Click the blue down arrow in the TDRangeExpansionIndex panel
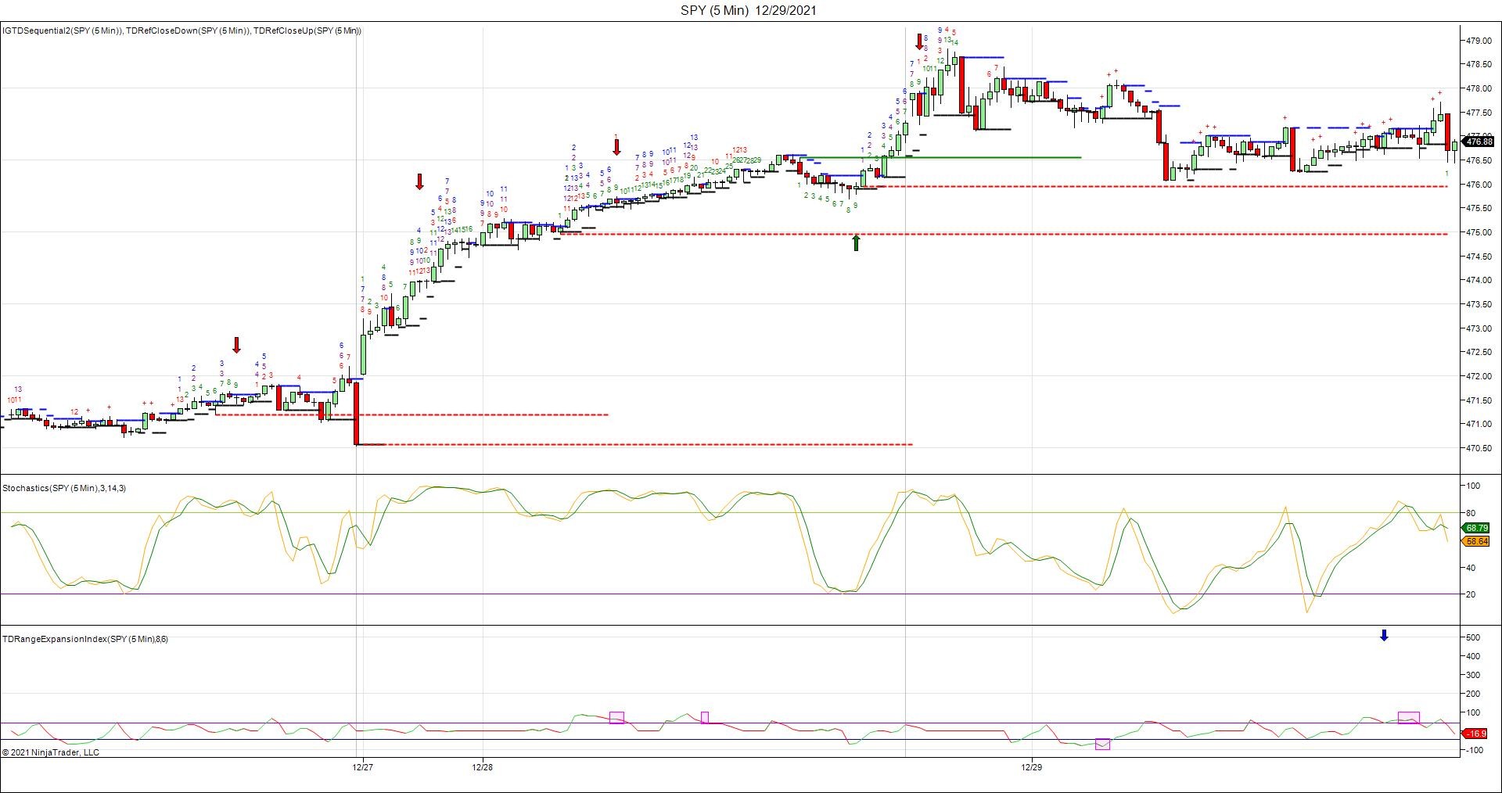The image size is (1502, 793). point(1384,636)
